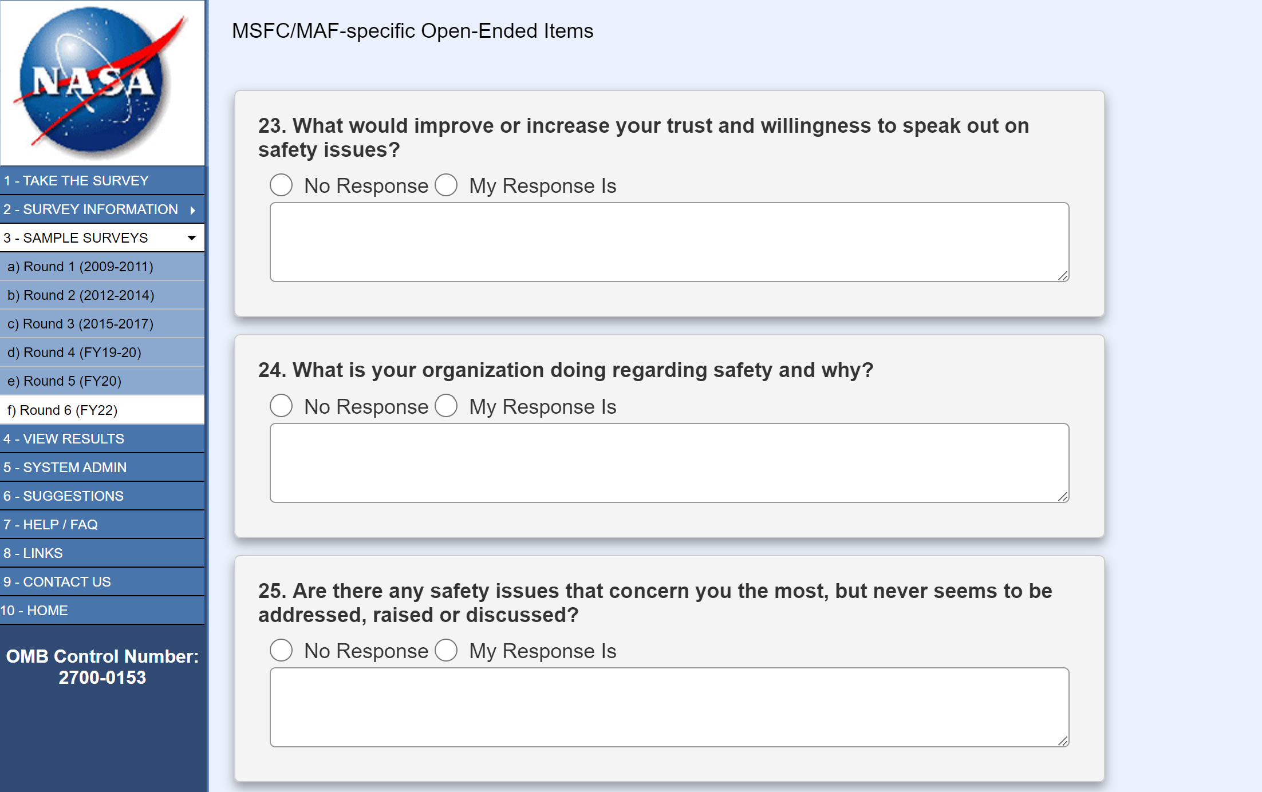This screenshot has width=1262, height=792.
Task: Open Round 1 (2009-2011) sample survey
Action: pyautogui.click(x=80, y=267)
